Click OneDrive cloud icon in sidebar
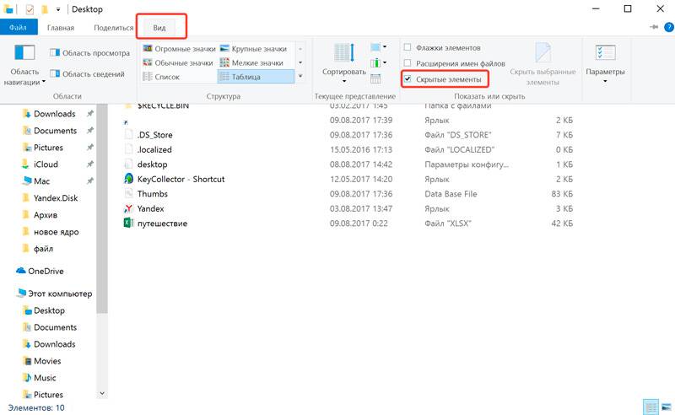Image resolution: width=675 pixels, height=415 pixels. 22,272
